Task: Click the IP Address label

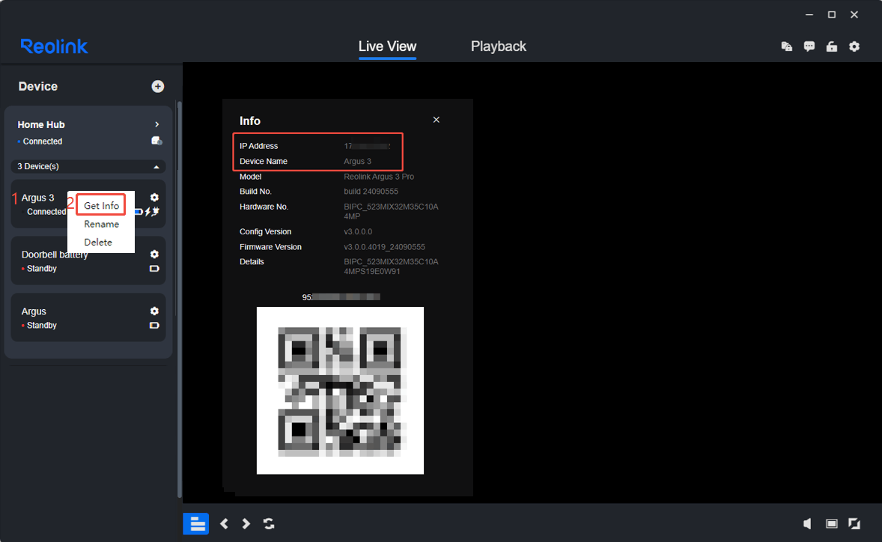Action: coord(259,146)
